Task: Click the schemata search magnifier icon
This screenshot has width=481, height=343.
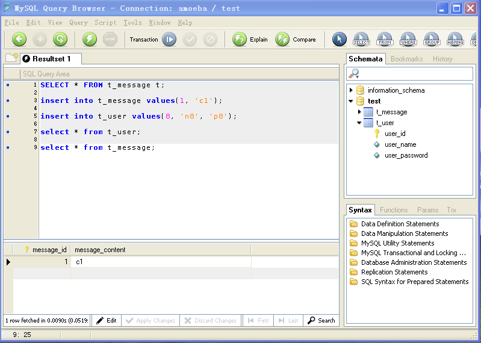Action: coord(354,73)
